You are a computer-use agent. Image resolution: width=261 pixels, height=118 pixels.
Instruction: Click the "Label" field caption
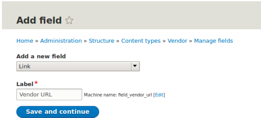[25, 84]
